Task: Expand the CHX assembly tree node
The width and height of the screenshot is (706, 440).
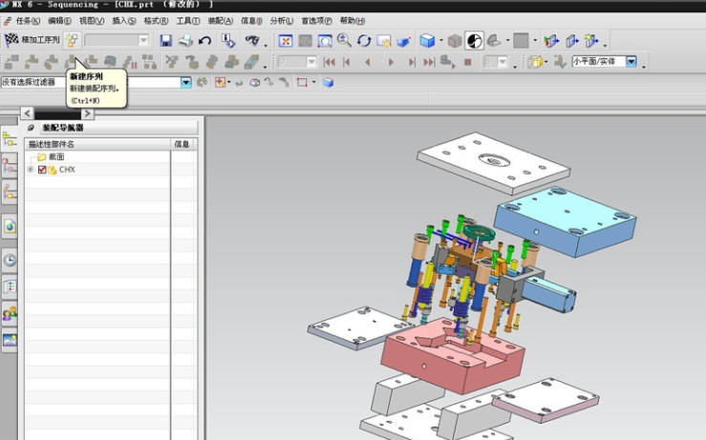Action: [x=31, y=170]
